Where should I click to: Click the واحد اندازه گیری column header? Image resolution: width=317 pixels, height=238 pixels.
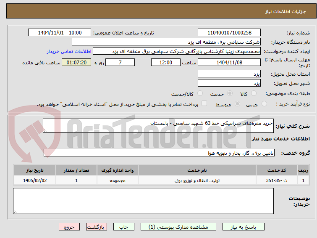pyautogui.click(x=118, y=170)
